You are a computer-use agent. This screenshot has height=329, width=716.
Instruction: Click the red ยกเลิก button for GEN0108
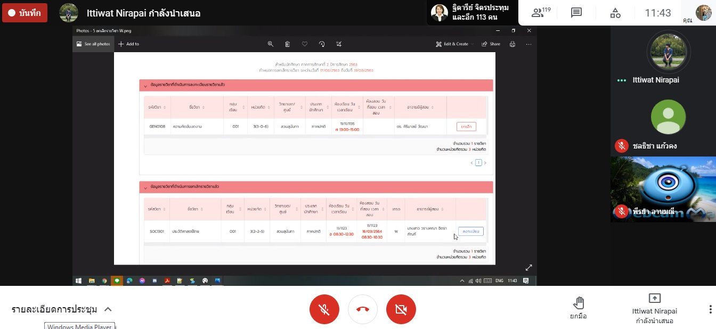pos(466,127)
